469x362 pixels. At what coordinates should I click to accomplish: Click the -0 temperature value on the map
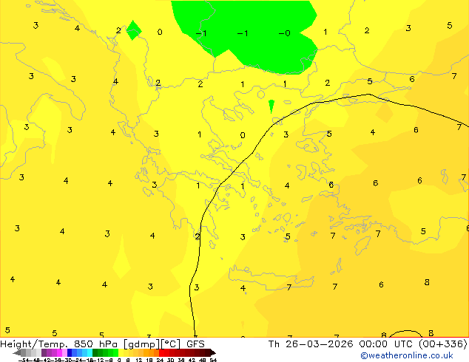285,33
